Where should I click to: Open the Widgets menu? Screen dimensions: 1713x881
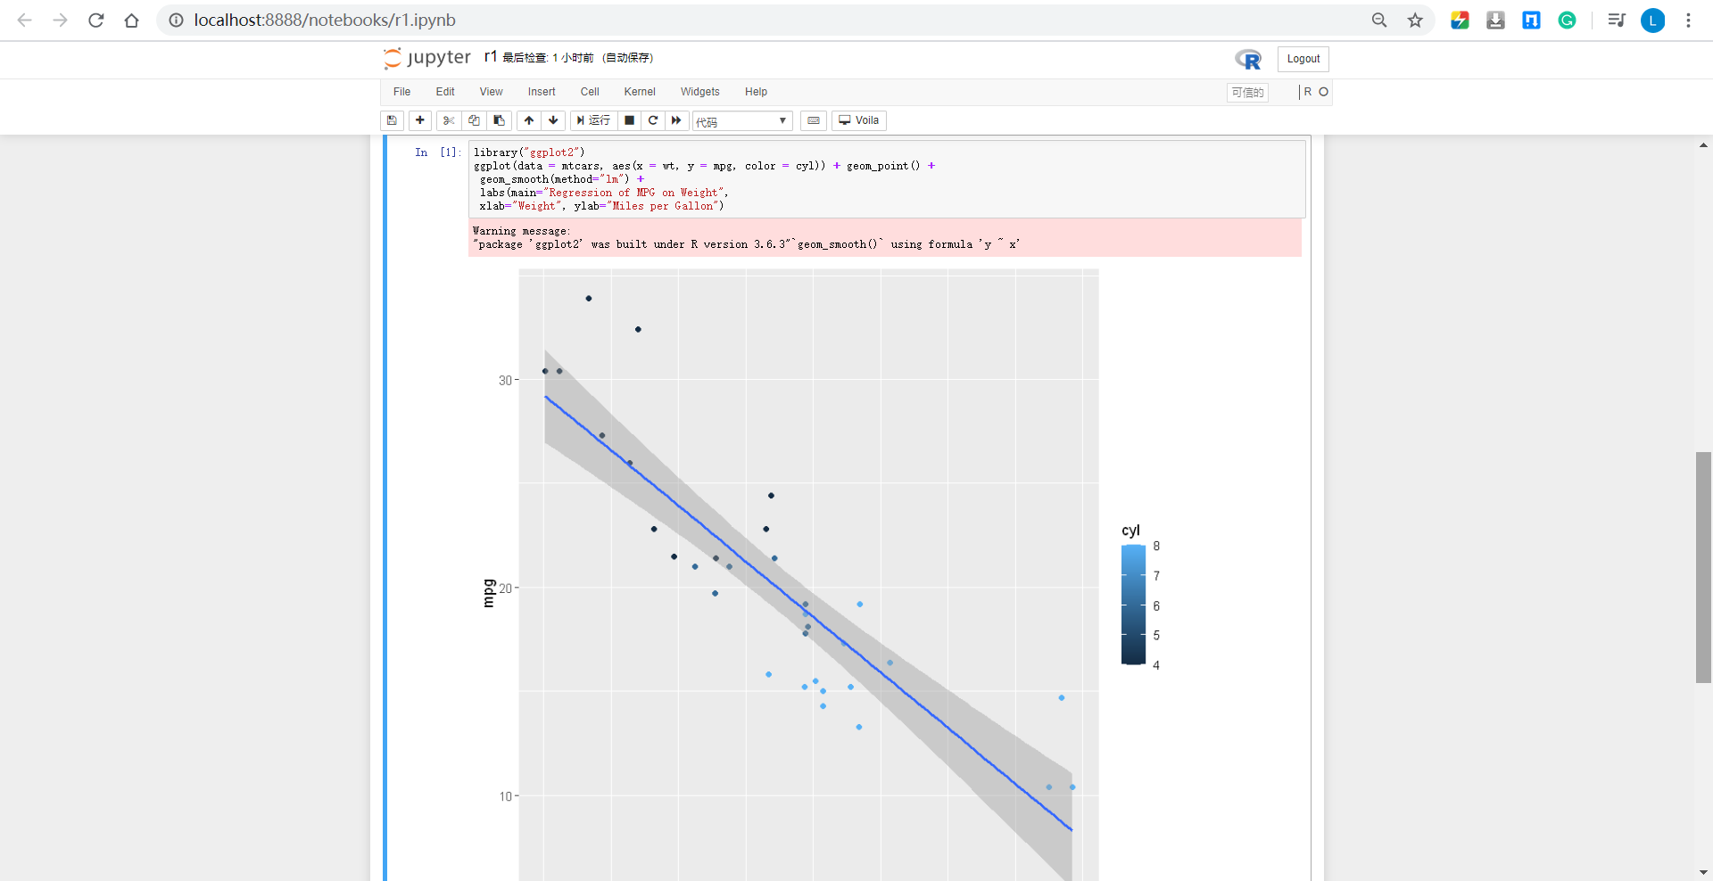700,92
